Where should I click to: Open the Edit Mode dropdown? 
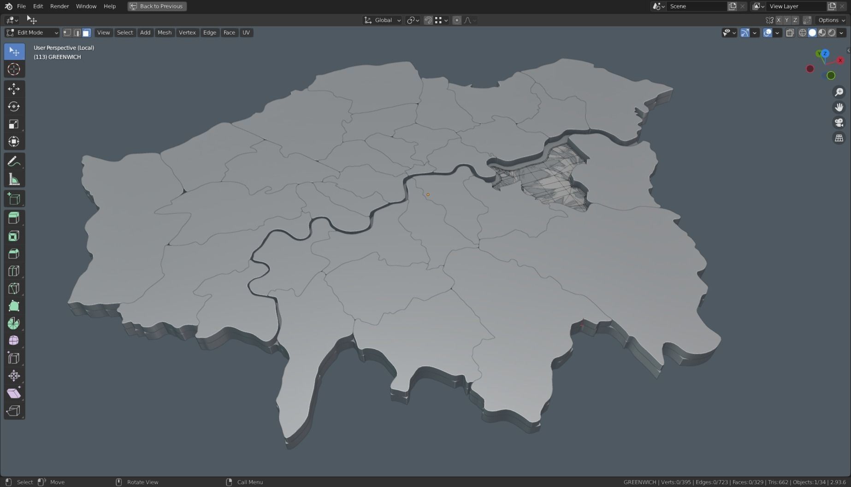[32, 33]
